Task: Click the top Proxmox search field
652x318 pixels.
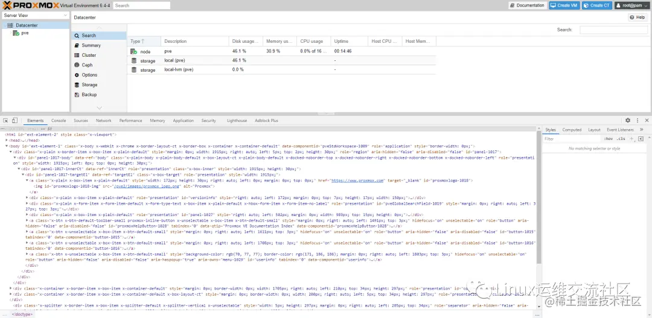Action: (x=141, y=5)
